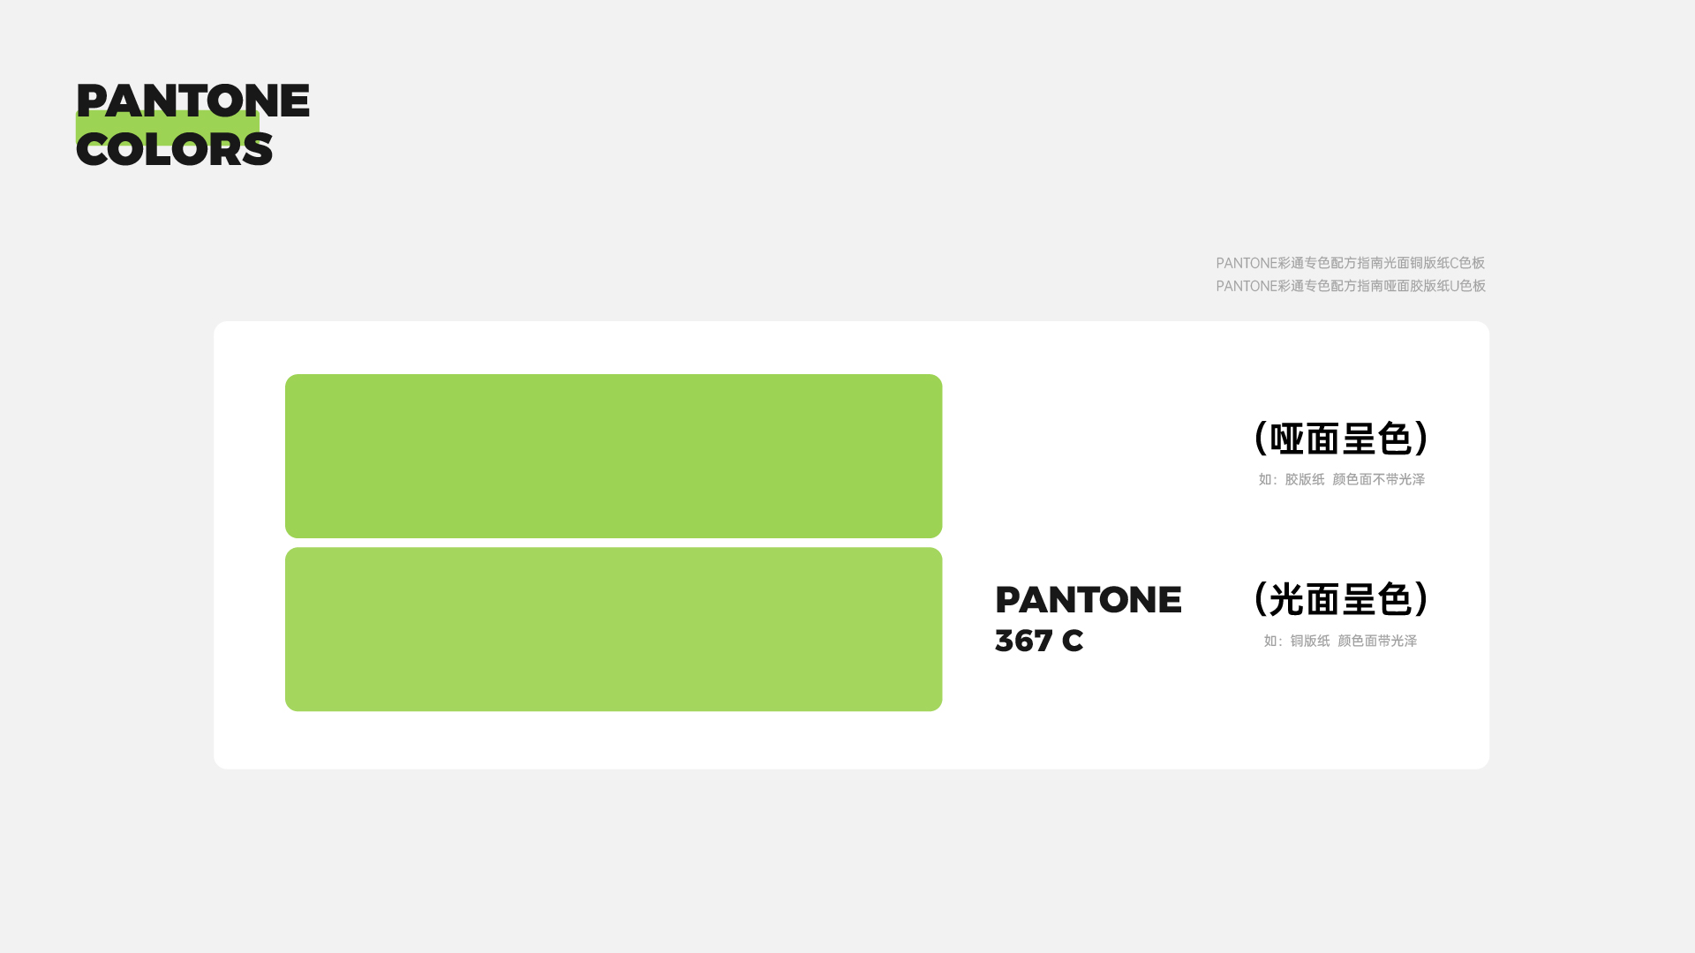Click the 如： prefix before 铜版纸
The height and width of the screenshot is (953, 1695).
(1273, 641)
